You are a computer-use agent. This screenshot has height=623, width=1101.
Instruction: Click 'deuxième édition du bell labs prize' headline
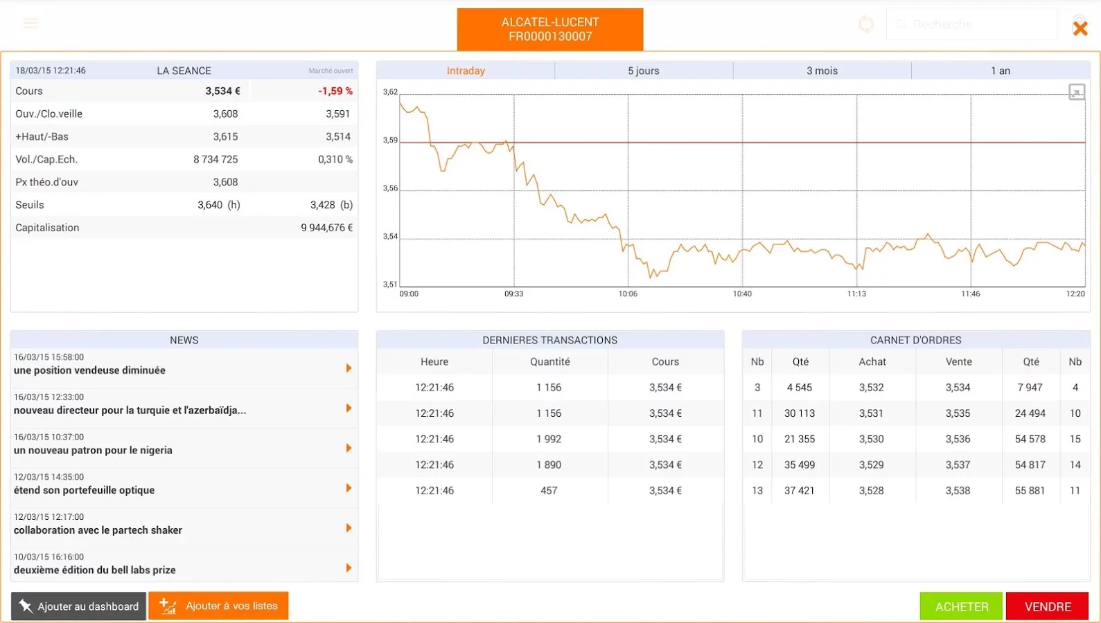[94, 570]
